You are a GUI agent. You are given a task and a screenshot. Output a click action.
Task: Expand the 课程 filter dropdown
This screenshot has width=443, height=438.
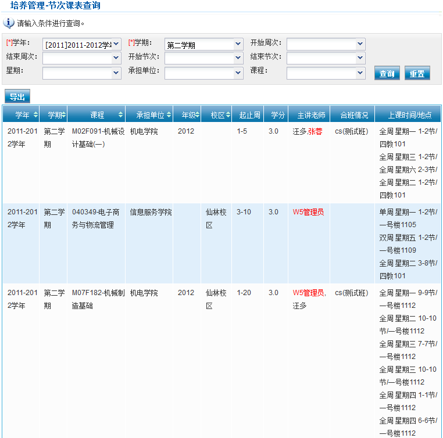click(326, 73)
